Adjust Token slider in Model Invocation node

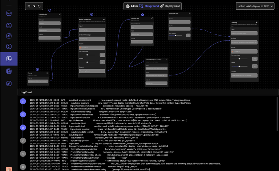[x=87, y=62]
